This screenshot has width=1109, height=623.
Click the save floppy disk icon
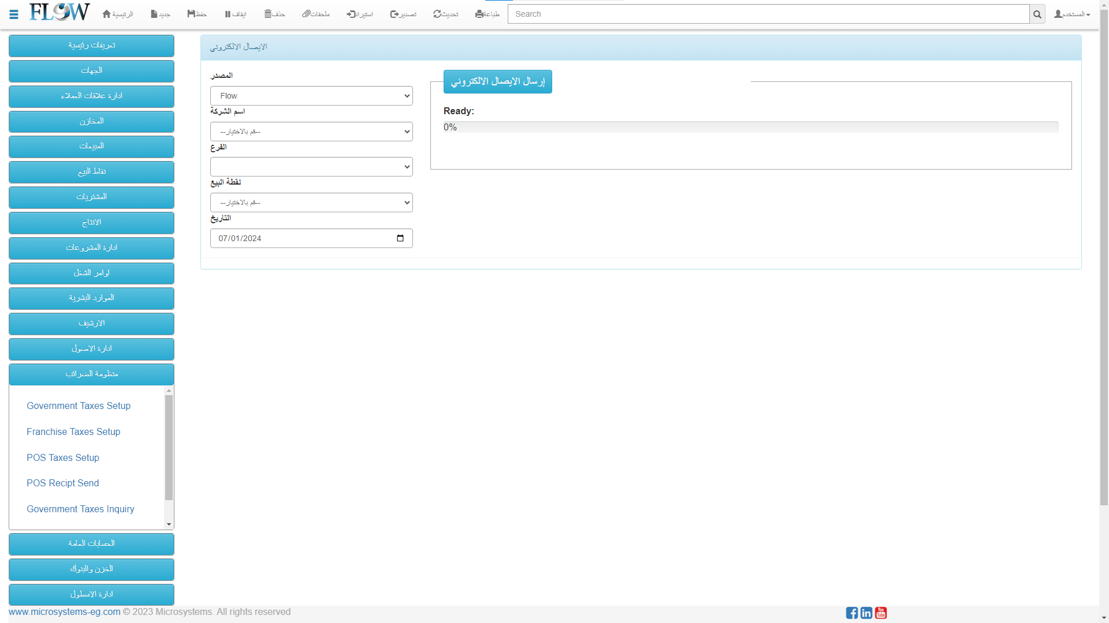[x=191, y=14]
